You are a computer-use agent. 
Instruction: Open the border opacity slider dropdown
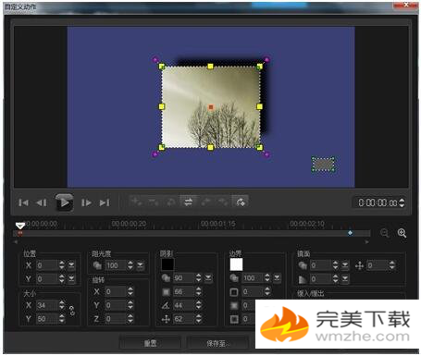click(x=278, y=278)
